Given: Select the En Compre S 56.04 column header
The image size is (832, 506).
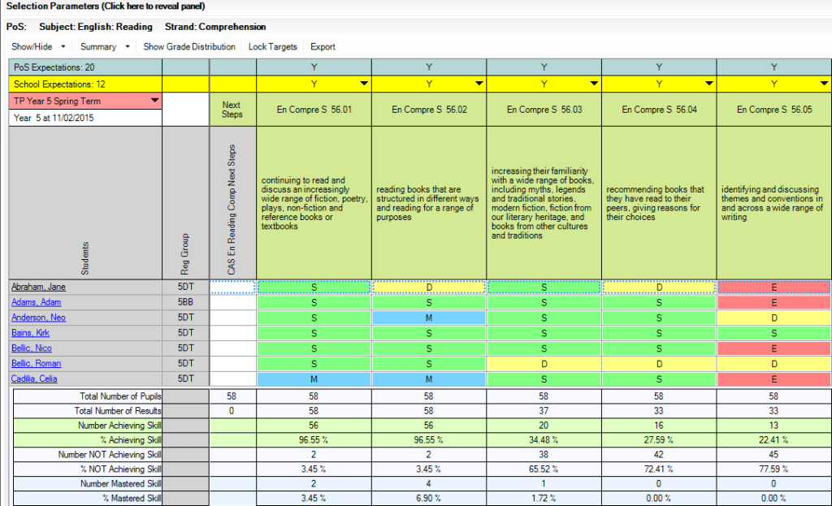Looking at the screenshot, I should point(659,110).
